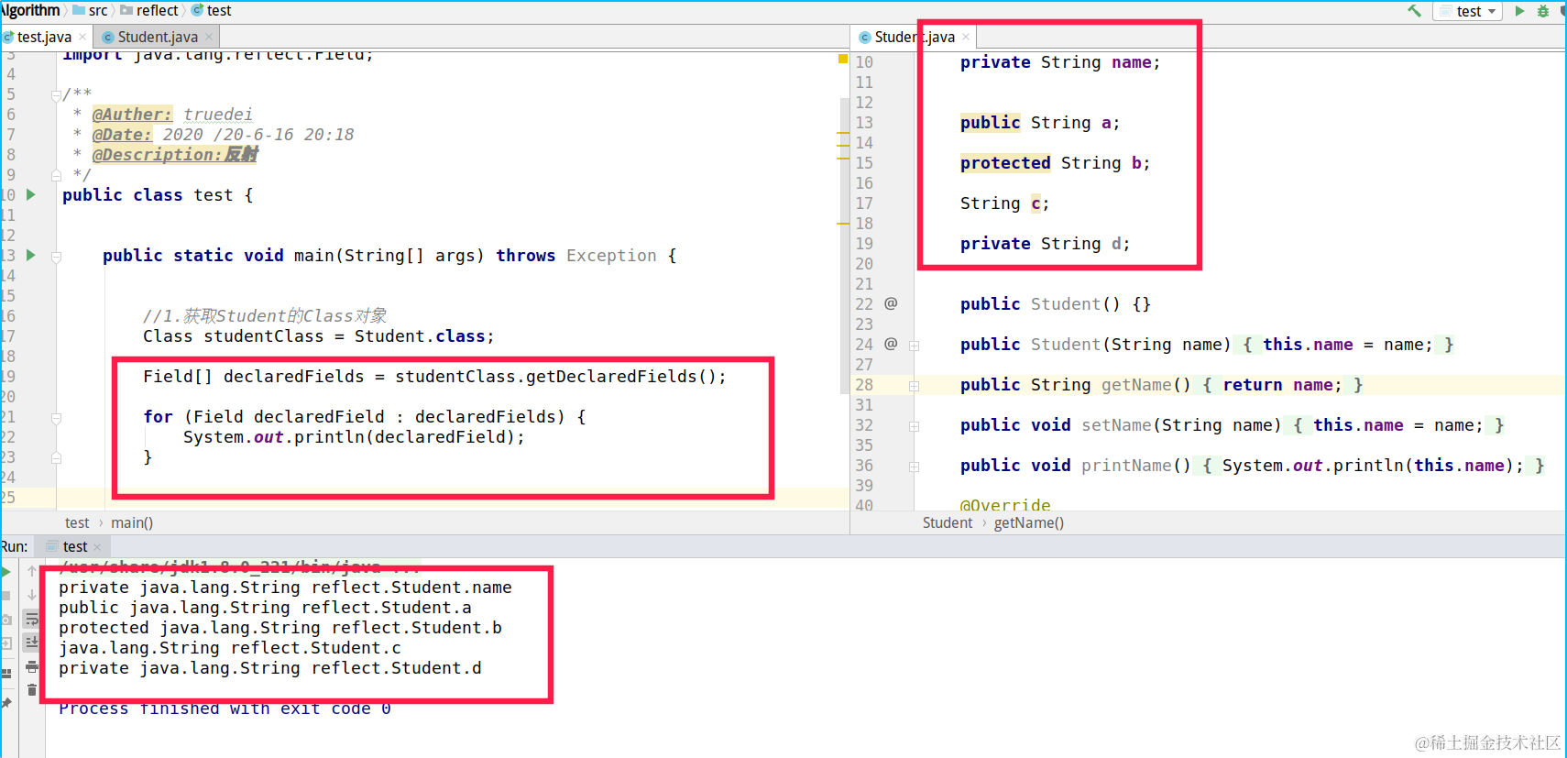
Task: Click 'public java.lang.String reflect.Student.a' output line
Action: (x=265, y=607)
